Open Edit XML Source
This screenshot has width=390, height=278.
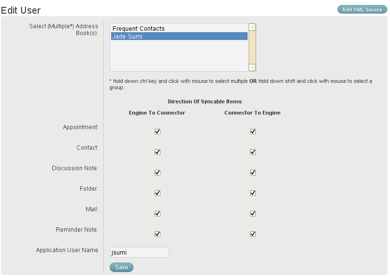[362, 9]
